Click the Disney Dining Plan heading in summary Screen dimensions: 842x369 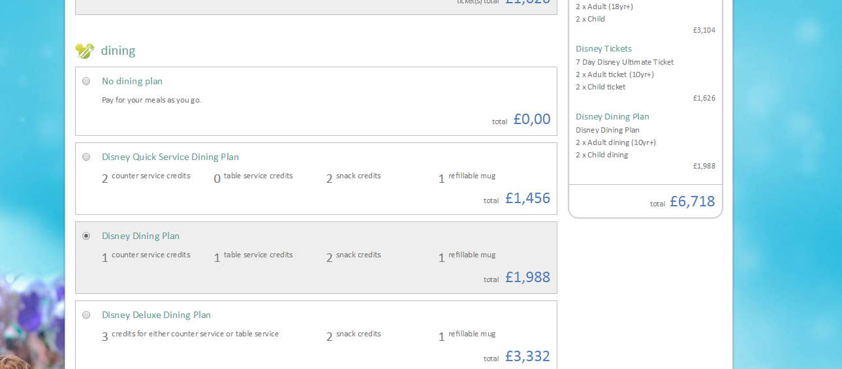pos(612,117)
